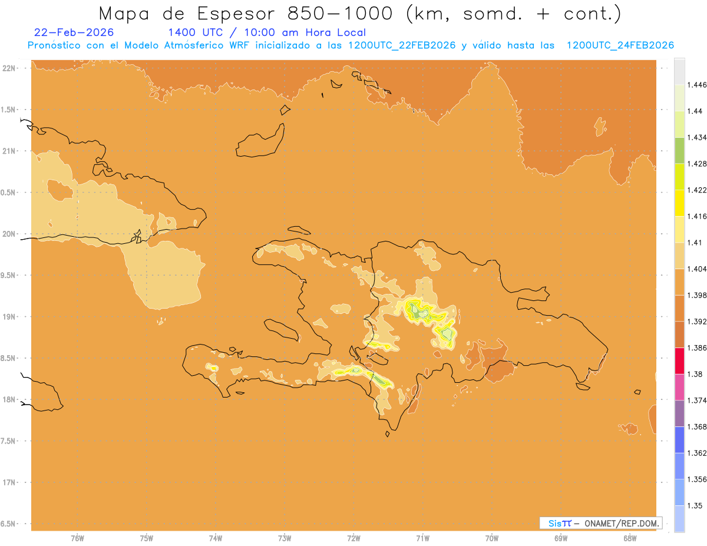Select the green 1.428–1.434 legend swatch
This screenshot has width=707, height=546.
[x=679, y=150]
